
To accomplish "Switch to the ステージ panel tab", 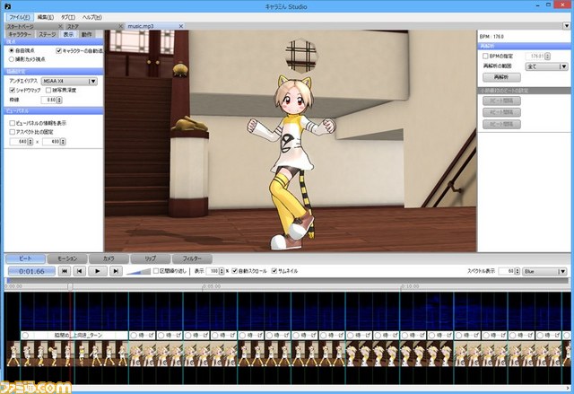I will (48, 34).
